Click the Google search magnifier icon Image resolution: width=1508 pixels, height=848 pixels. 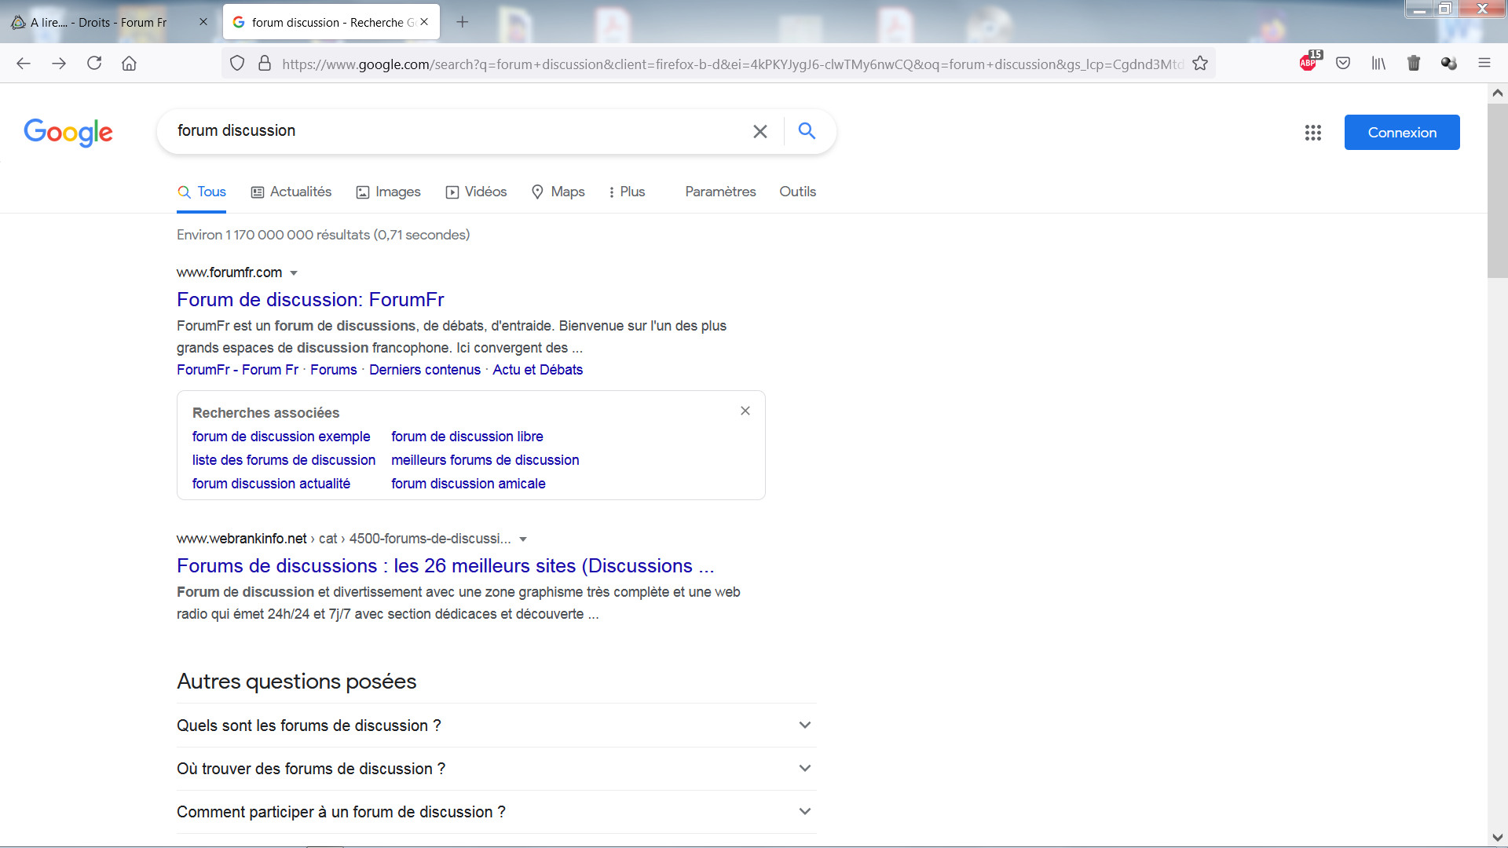807,131
